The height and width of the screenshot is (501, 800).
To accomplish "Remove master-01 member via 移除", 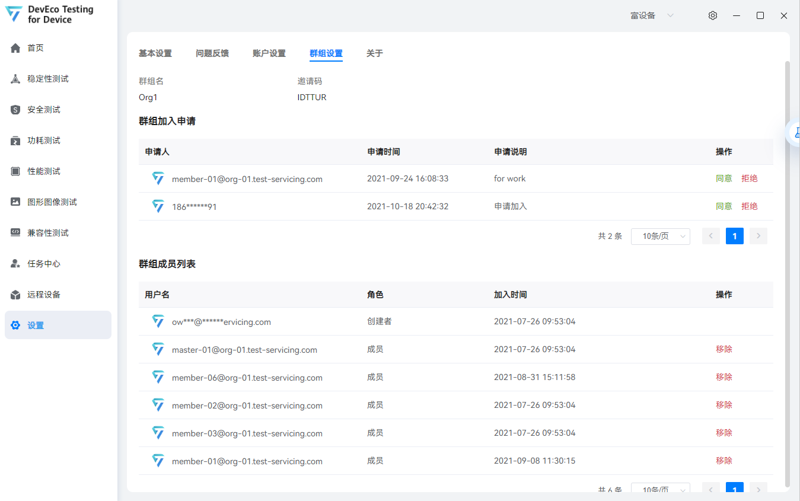I will 723,349.
